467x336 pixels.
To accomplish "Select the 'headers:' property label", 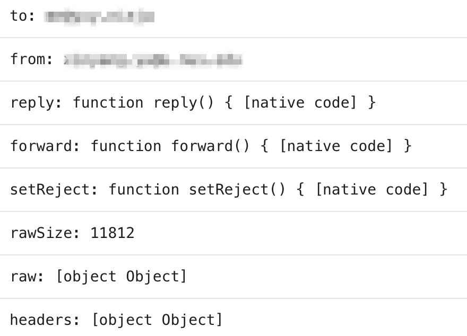I will (45, 320).
